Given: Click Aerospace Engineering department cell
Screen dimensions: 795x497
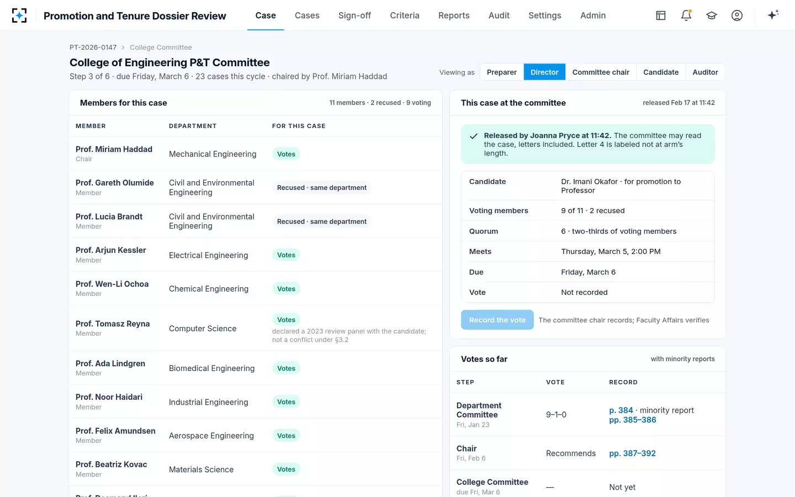Looking at the screenshot, I should click(211, 436).
